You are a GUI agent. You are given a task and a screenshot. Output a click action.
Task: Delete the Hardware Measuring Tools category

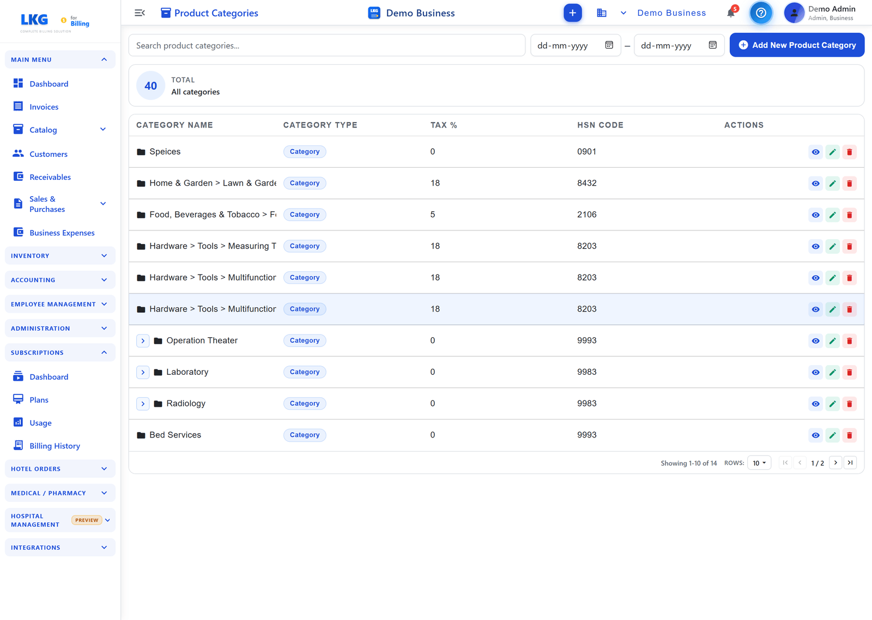849,246
